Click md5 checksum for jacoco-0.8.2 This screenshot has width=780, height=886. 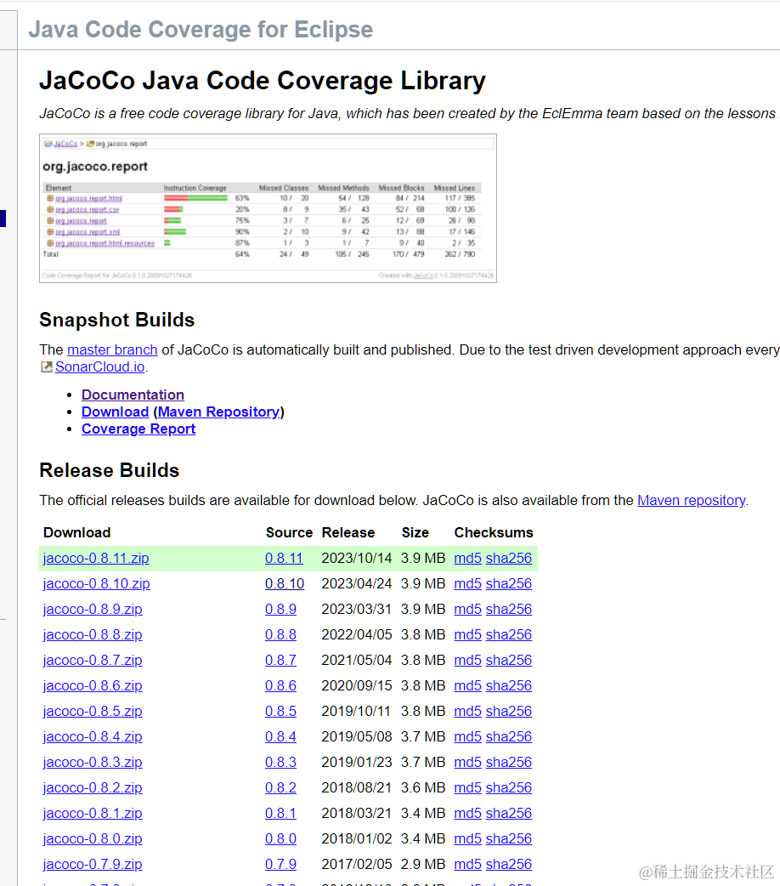467,787
